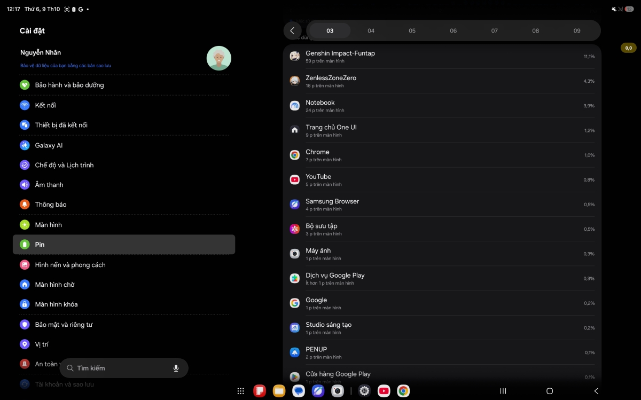Tap the Tìm kiếm search field
Viewport: 641px width, 400px height.
pyautogui.click(x=124, y=368)
